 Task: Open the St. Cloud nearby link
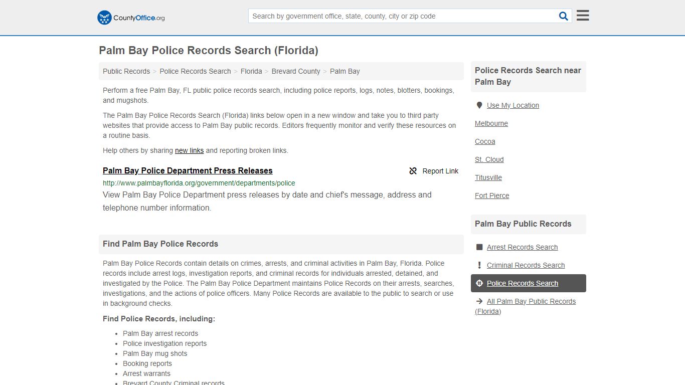pos(489,159)
